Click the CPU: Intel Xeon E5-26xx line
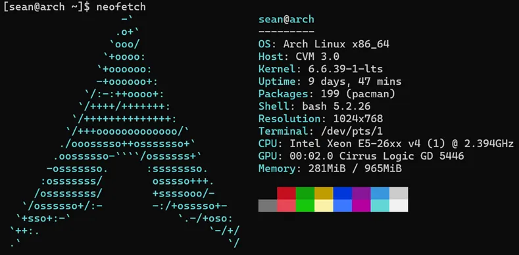The height and width of the screenshot is (255, 519). coord(386,144)
